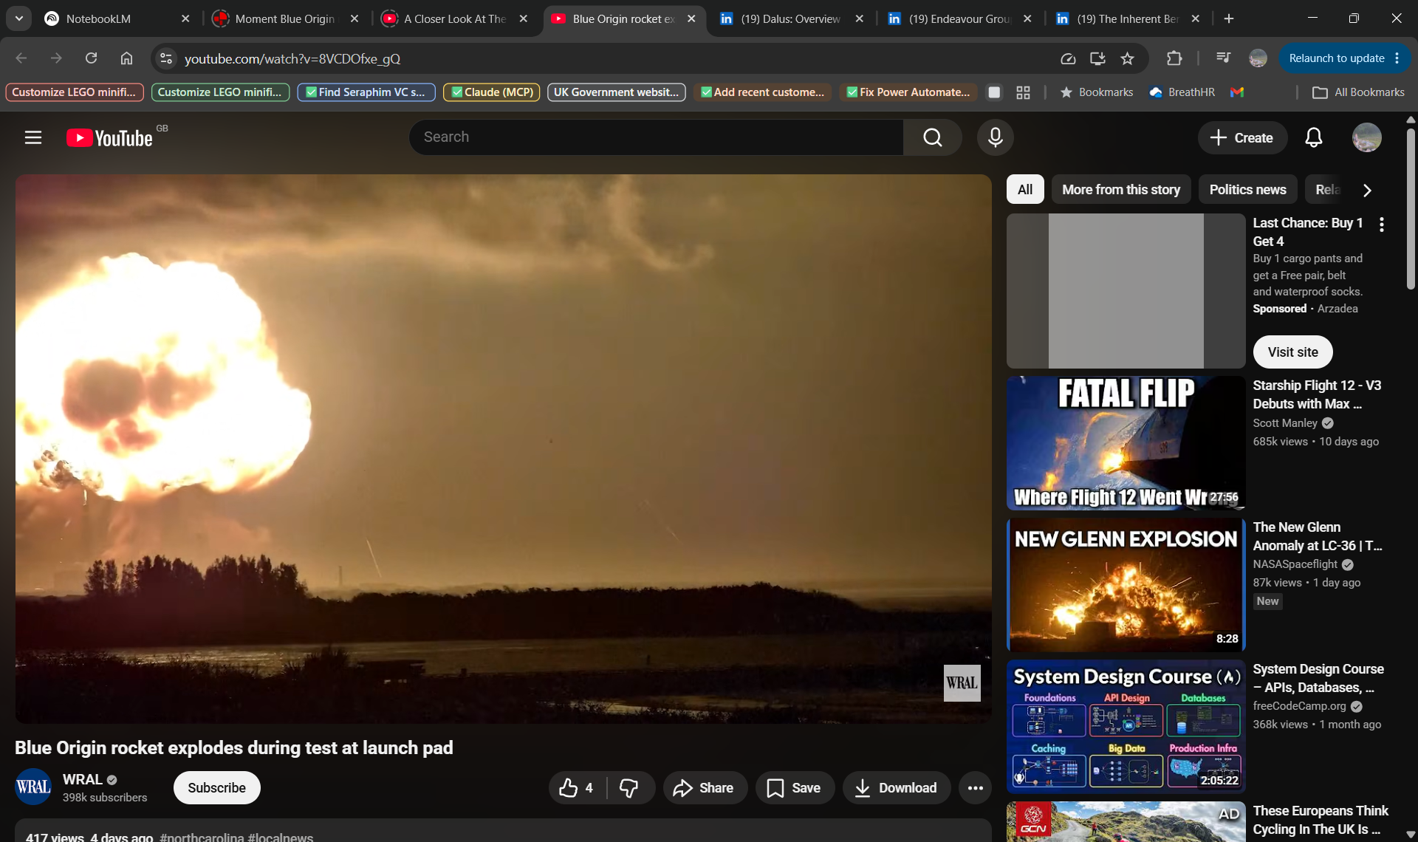The height and width of the screenshot is (842, 1418).
Task: Click the address bar URL
Action: [292, 58]
